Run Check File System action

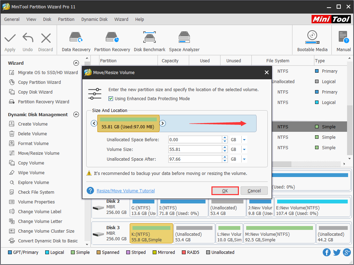pos(32,192)
